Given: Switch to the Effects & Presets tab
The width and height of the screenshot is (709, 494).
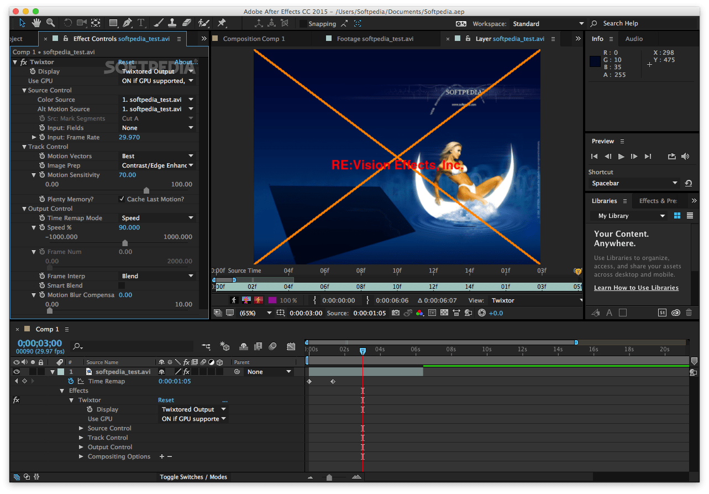Looking at the screenshot, I should pyautogui.click(x=658, y=201).
